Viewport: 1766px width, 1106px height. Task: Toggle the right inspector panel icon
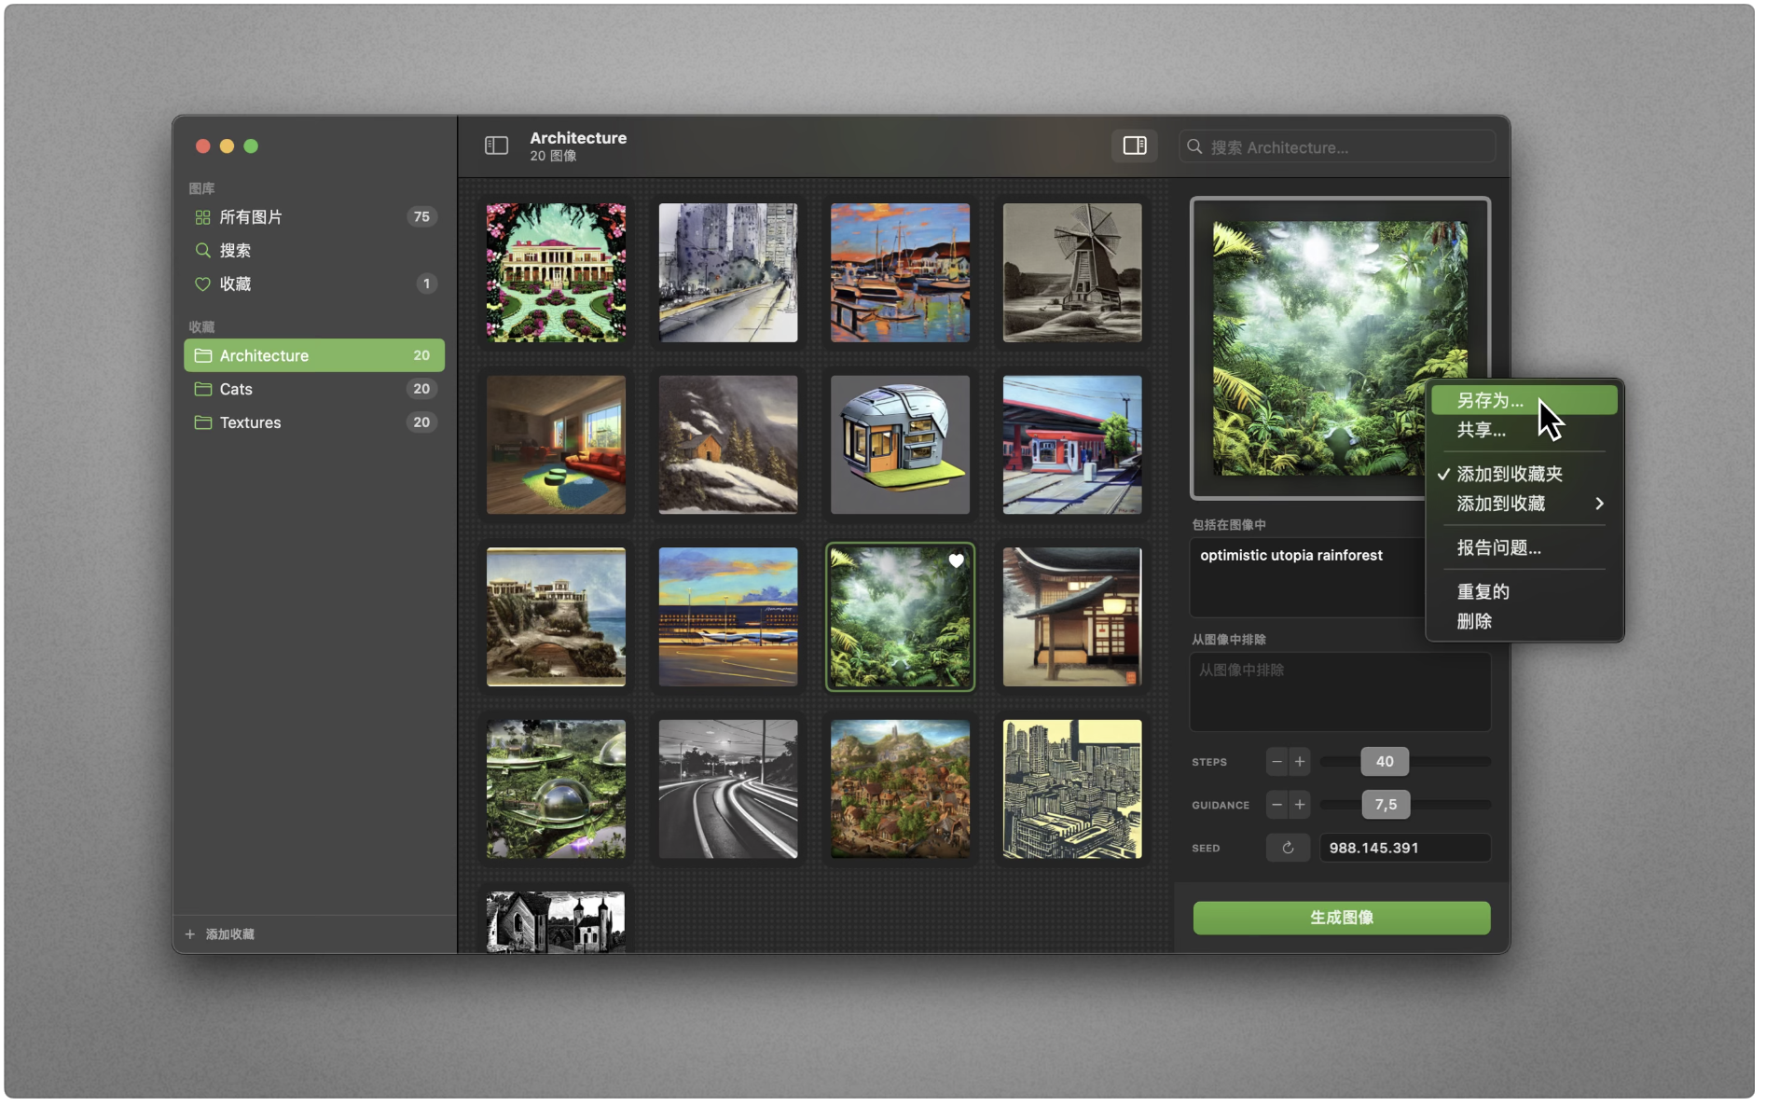1134,145
